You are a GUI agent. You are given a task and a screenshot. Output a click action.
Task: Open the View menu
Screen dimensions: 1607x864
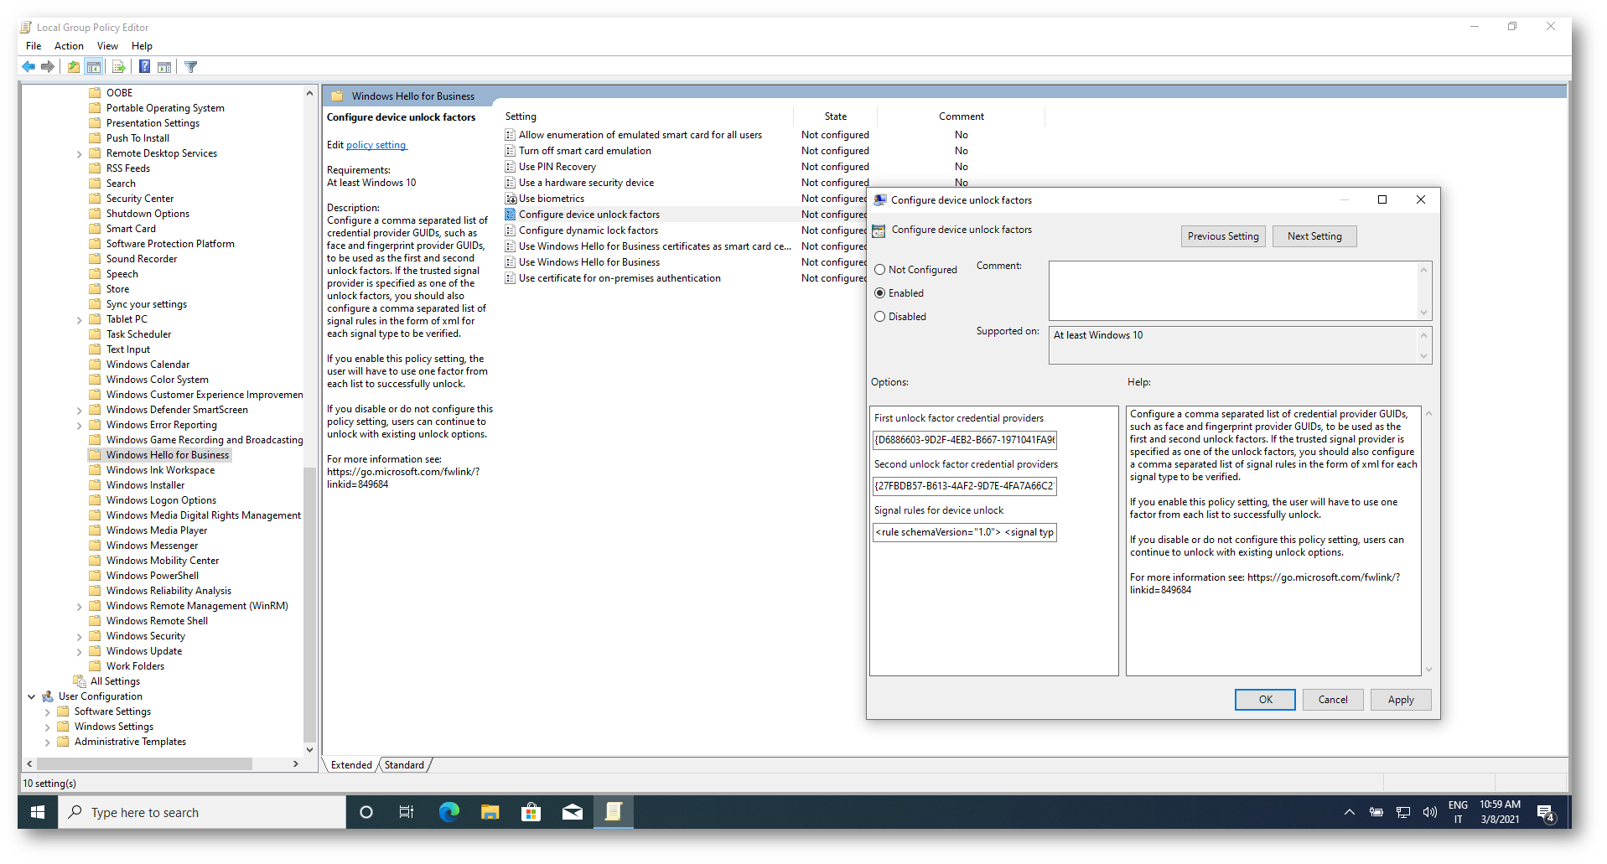point(107,46)
